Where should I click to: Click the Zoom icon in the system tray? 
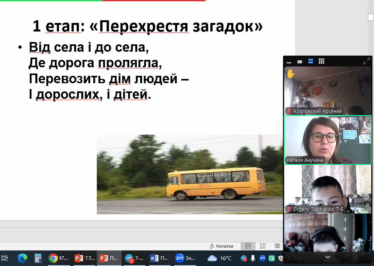(262, 258)
